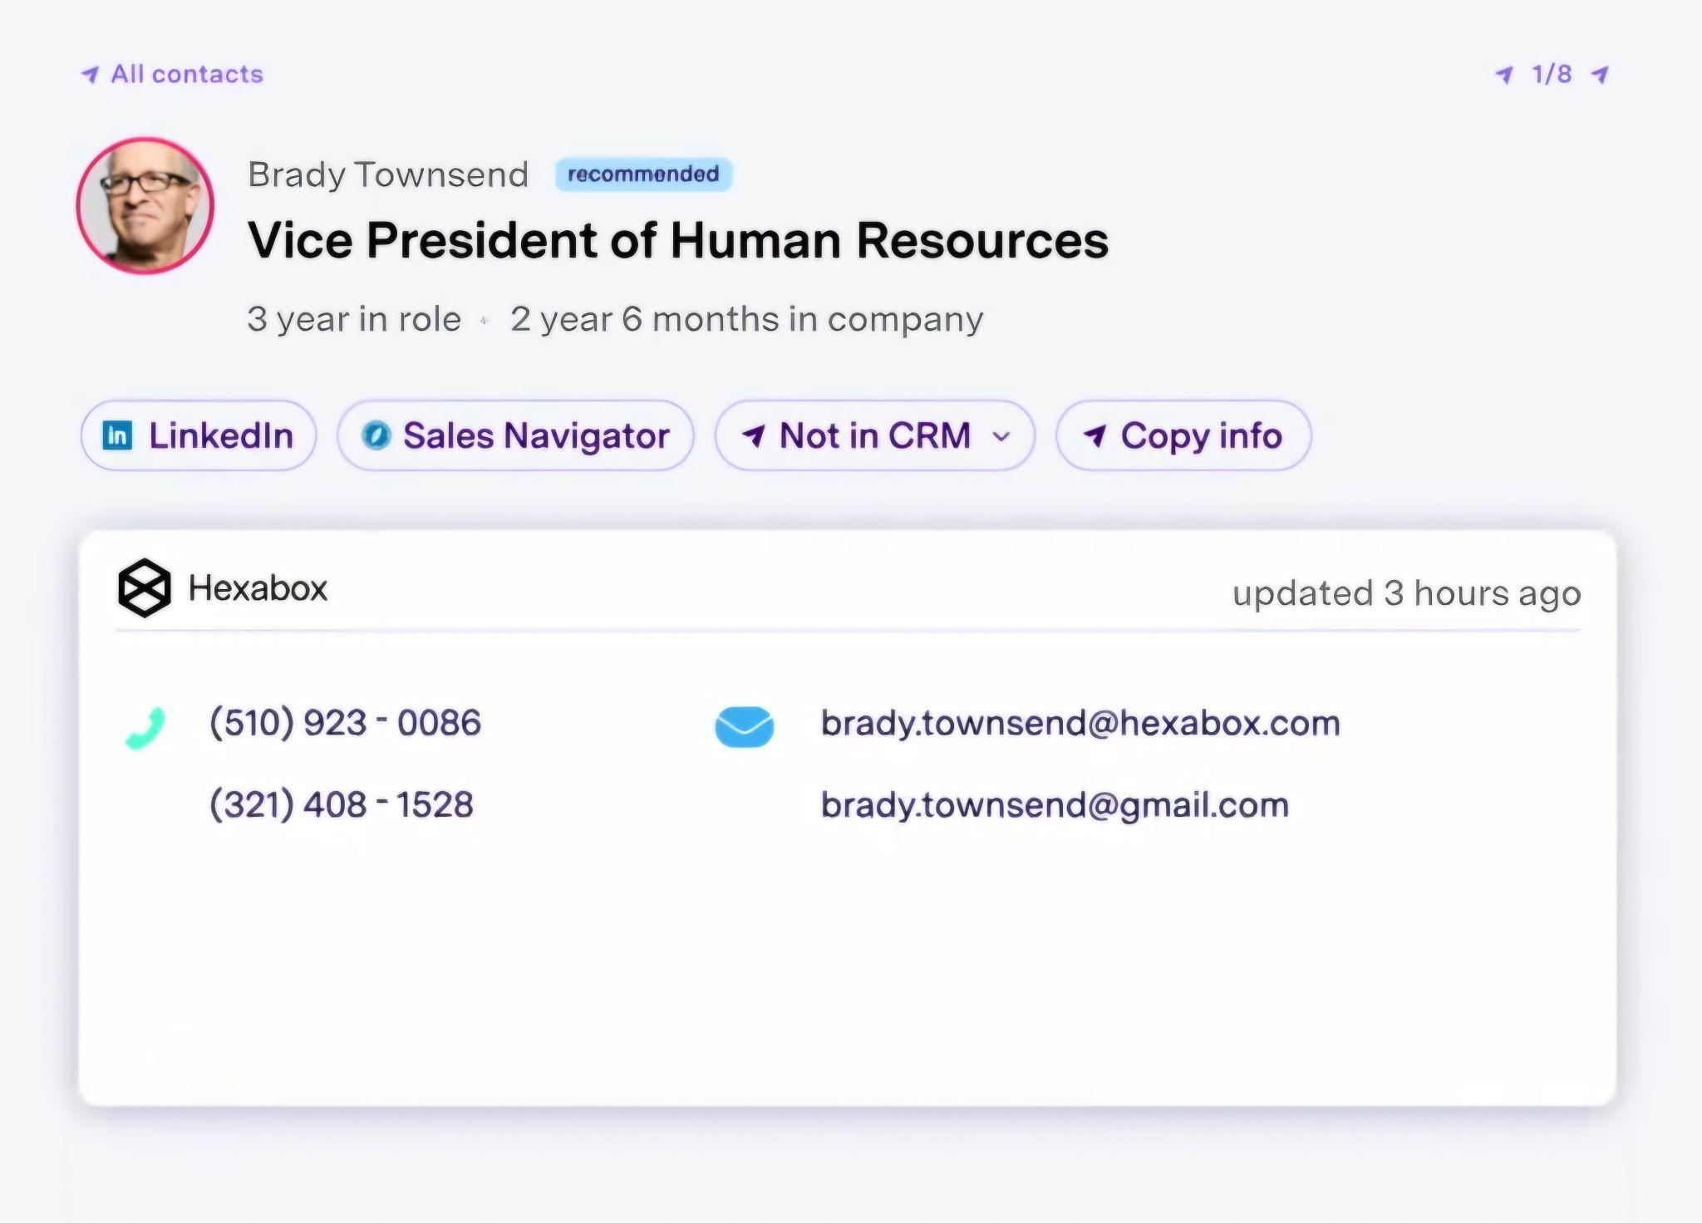Open the Hexabox company name
The image size is (1702, 1224).
[x=258, y=588]
